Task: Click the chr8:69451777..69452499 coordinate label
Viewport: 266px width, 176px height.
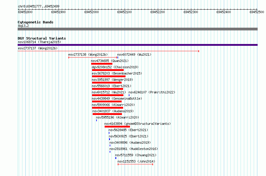Action: click(x=39, y=6)
